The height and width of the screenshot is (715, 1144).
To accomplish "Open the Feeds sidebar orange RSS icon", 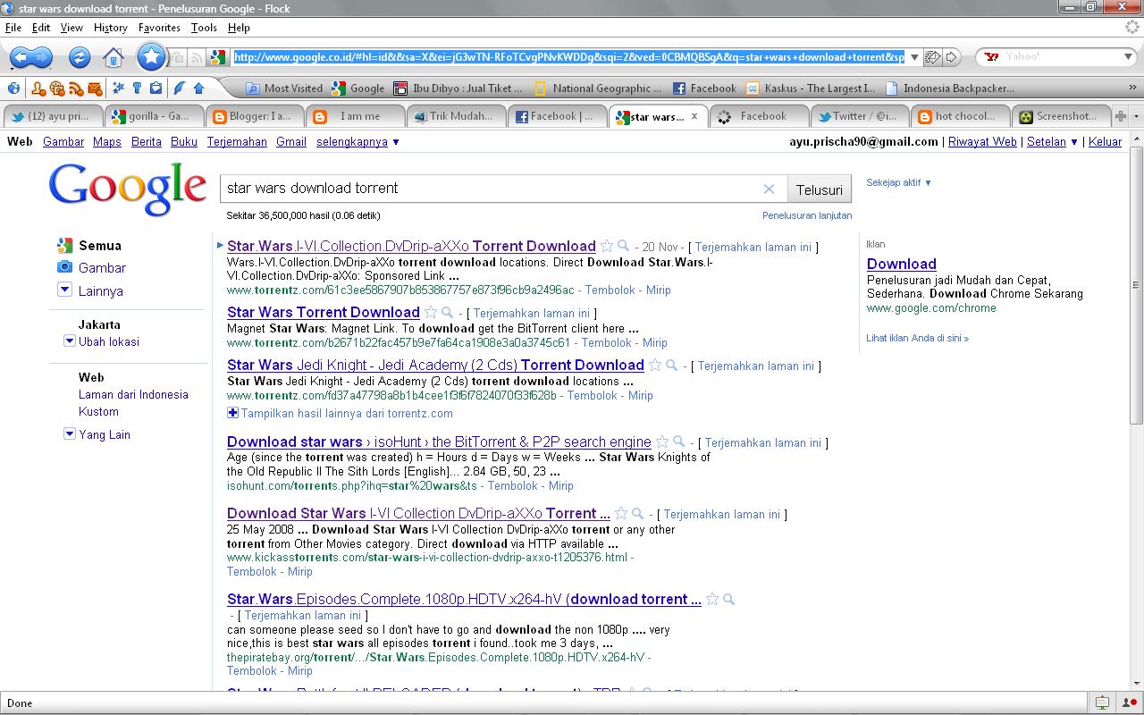I will [x=76, y=88].
